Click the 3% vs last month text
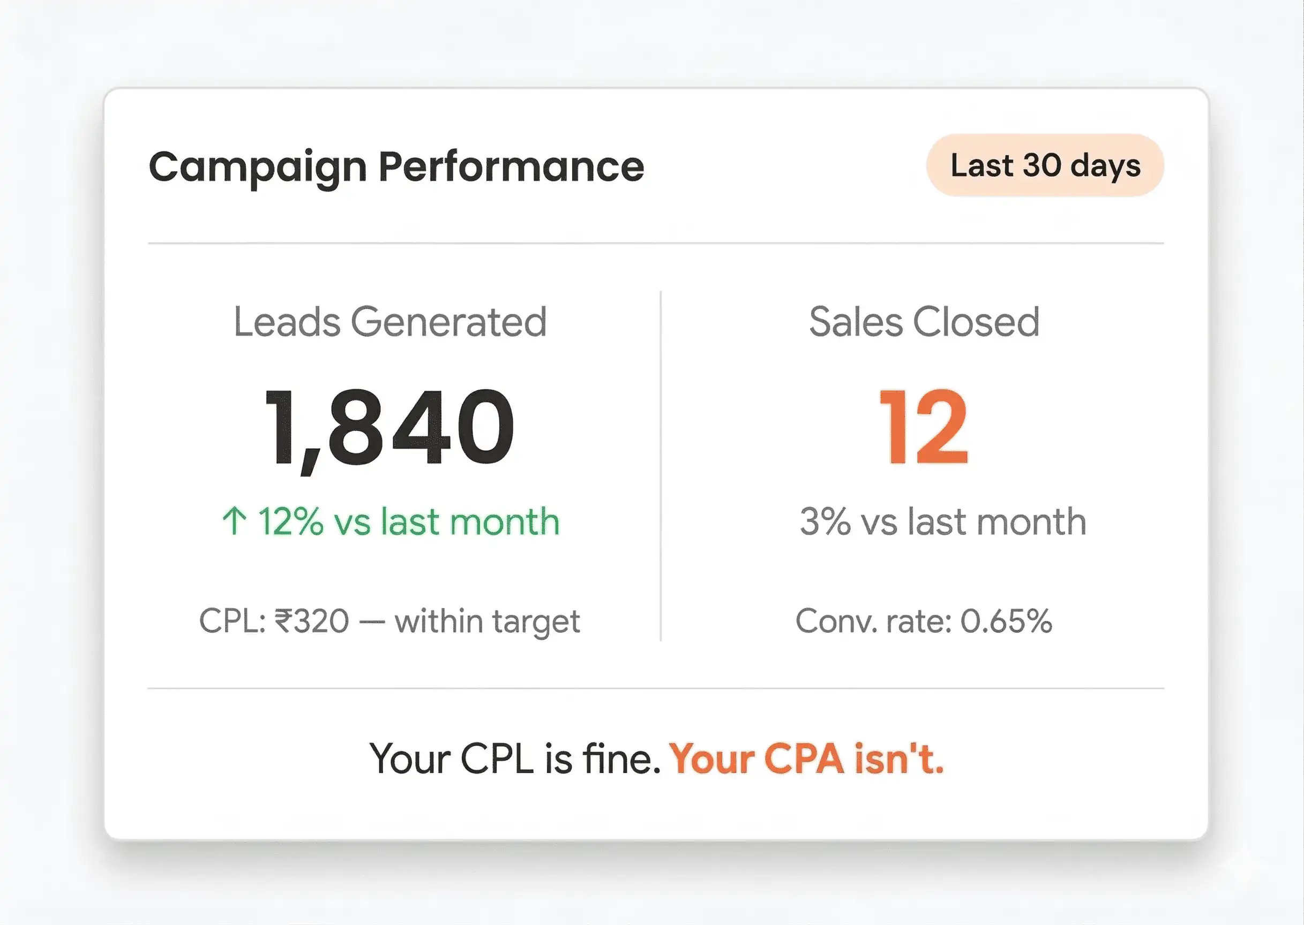Viewport: 1304px width, 925px height. point(943,521)
